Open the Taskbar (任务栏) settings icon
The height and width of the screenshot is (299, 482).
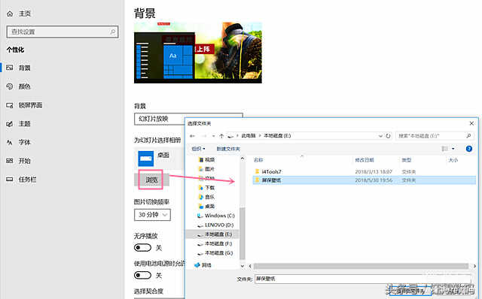pyautogui.click(x=10, y=180)
